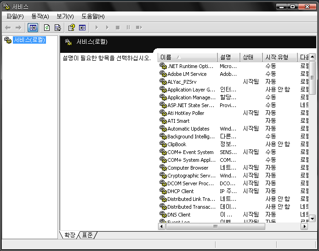The width and height of the screenshot is (319, 251).
Task: Select the Automatic Updates service row
Action: pos(234,128)
